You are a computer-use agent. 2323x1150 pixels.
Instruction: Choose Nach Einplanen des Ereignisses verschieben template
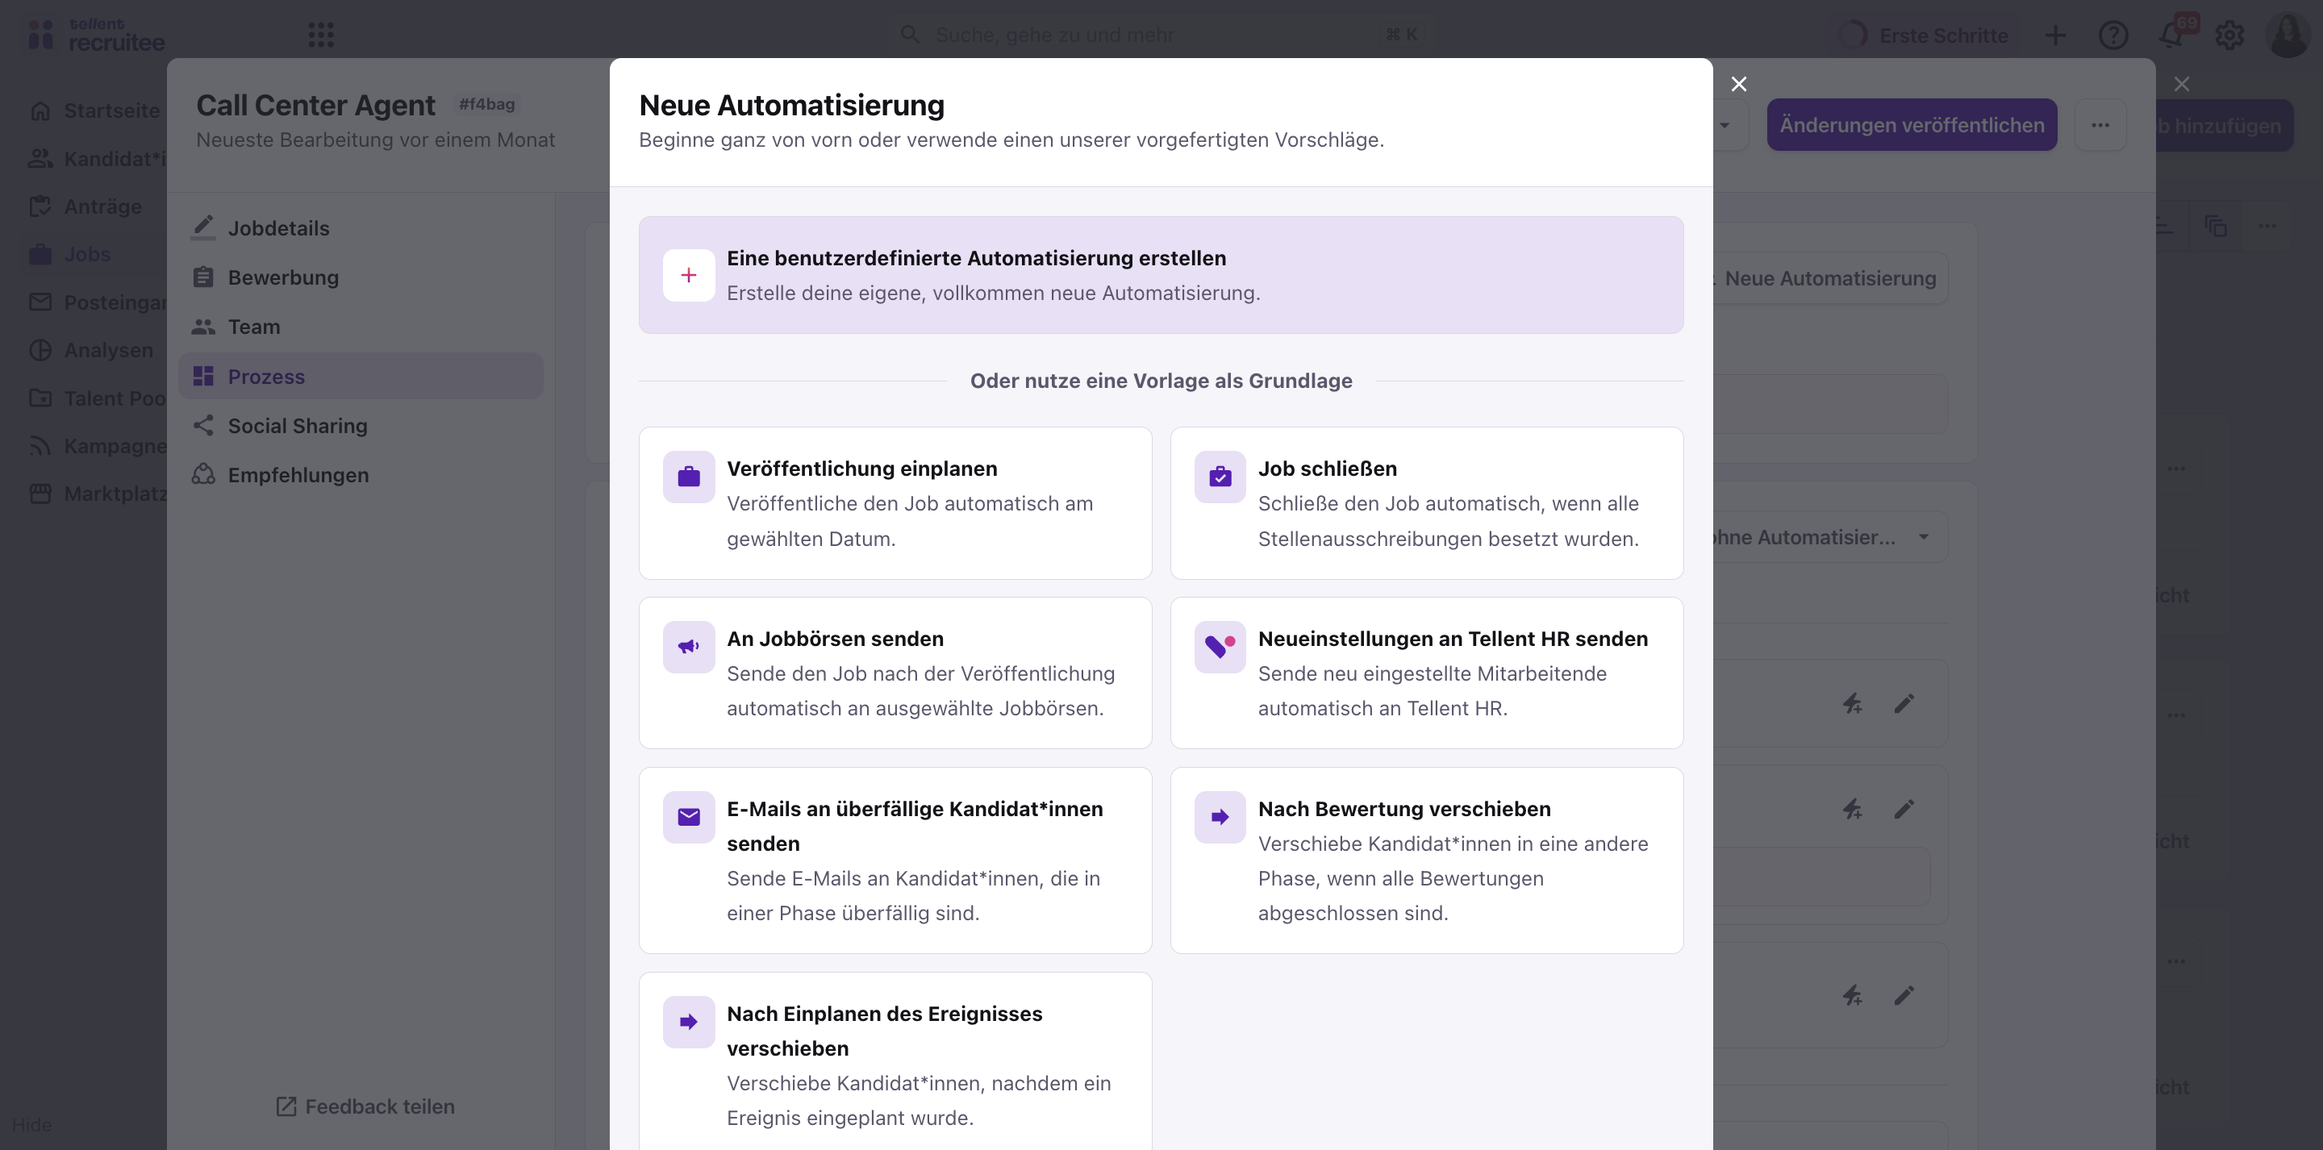[x=895, y=1065]
